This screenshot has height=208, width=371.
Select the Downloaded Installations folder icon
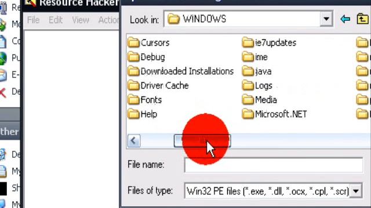(133, 71)
